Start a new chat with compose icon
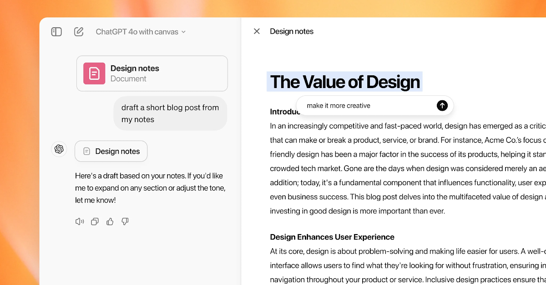The width and height of the screenshot is (546, 285). click(x=79, y=32)
